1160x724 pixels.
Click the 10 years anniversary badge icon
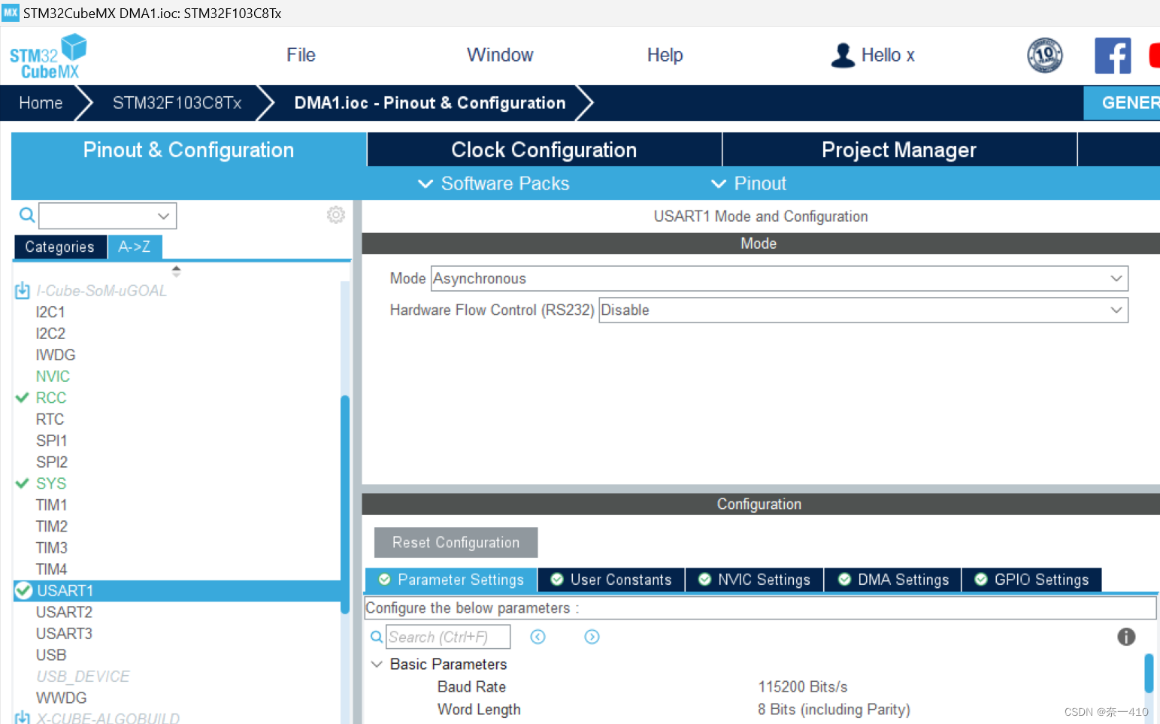pos(1045,55)
